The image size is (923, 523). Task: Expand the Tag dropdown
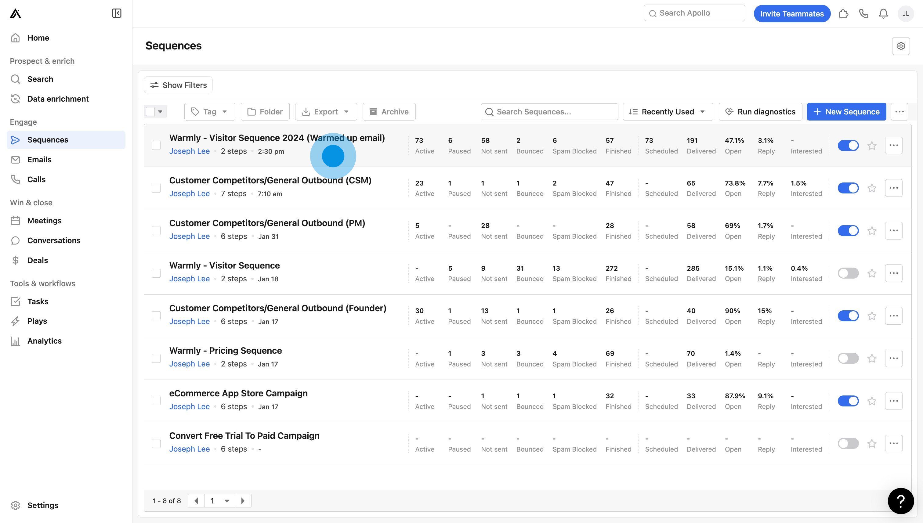coord(209,112)
